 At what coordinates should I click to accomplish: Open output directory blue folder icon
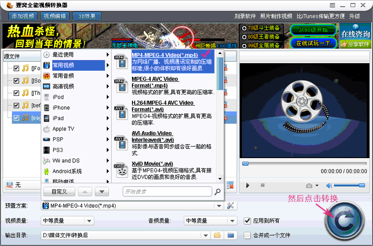(230, 235)
